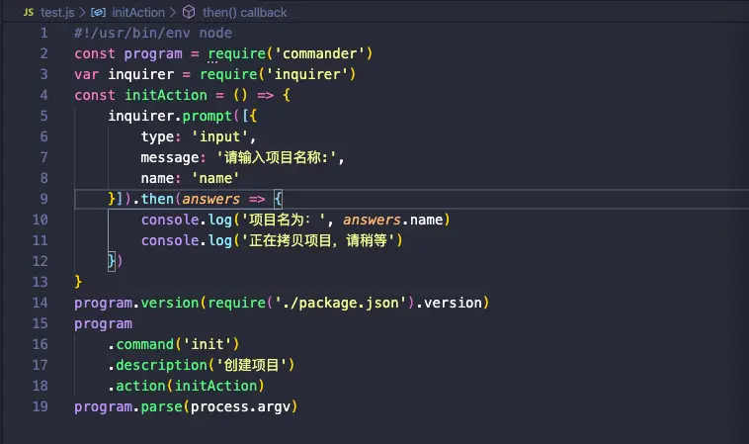Click the opening brace at end of line 9
Viewport: 749px width, 444px height.
(x=278, y=199)
